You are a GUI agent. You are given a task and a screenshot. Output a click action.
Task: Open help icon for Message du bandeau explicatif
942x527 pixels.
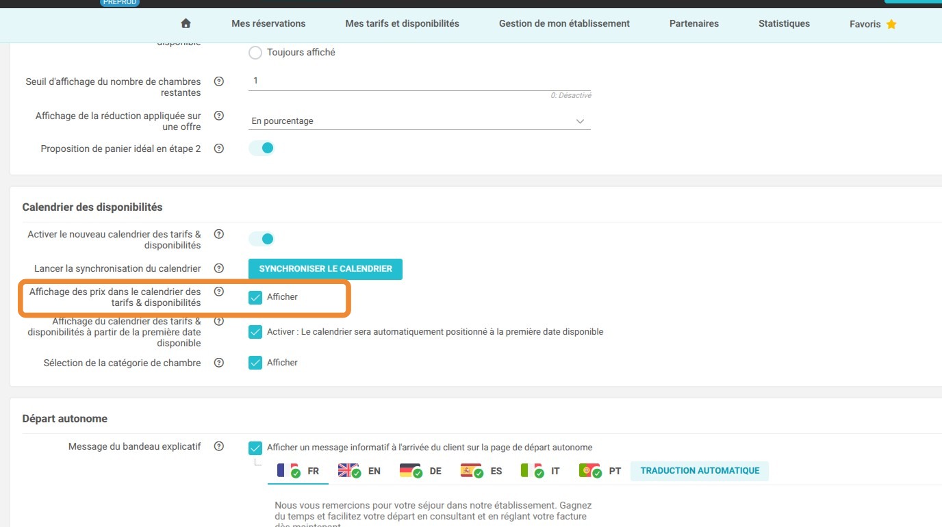point(219,446)
